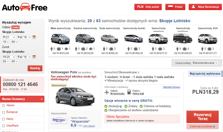
Task: Click the Volkswagen Polo title
Action: click(x=64, y=72)
